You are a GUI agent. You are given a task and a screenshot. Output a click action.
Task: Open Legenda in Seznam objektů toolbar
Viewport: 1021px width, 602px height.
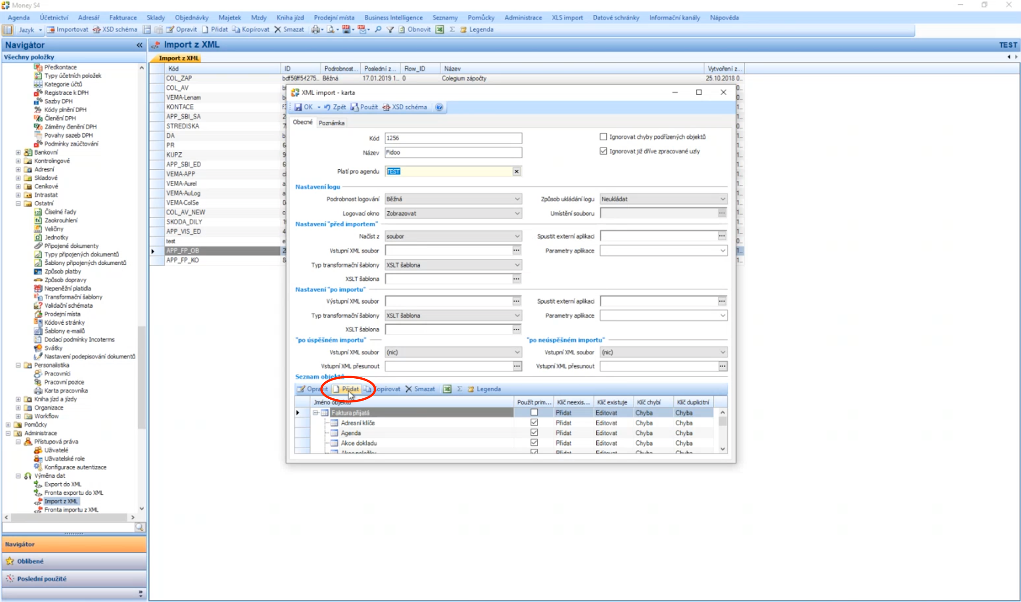tap(484, 389)
